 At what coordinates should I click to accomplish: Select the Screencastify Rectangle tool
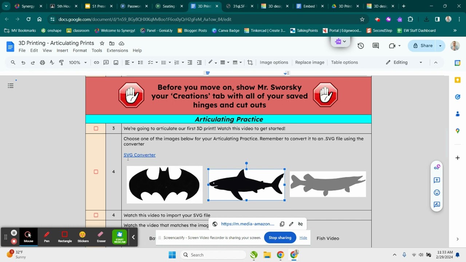[65, 237]
